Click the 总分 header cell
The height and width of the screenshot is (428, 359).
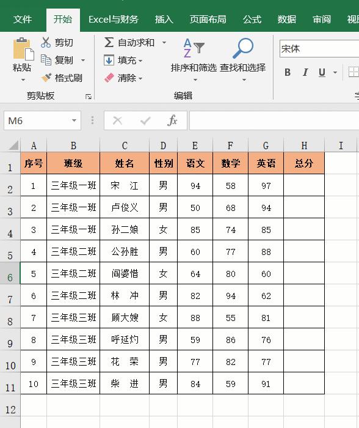click(304, 163)
